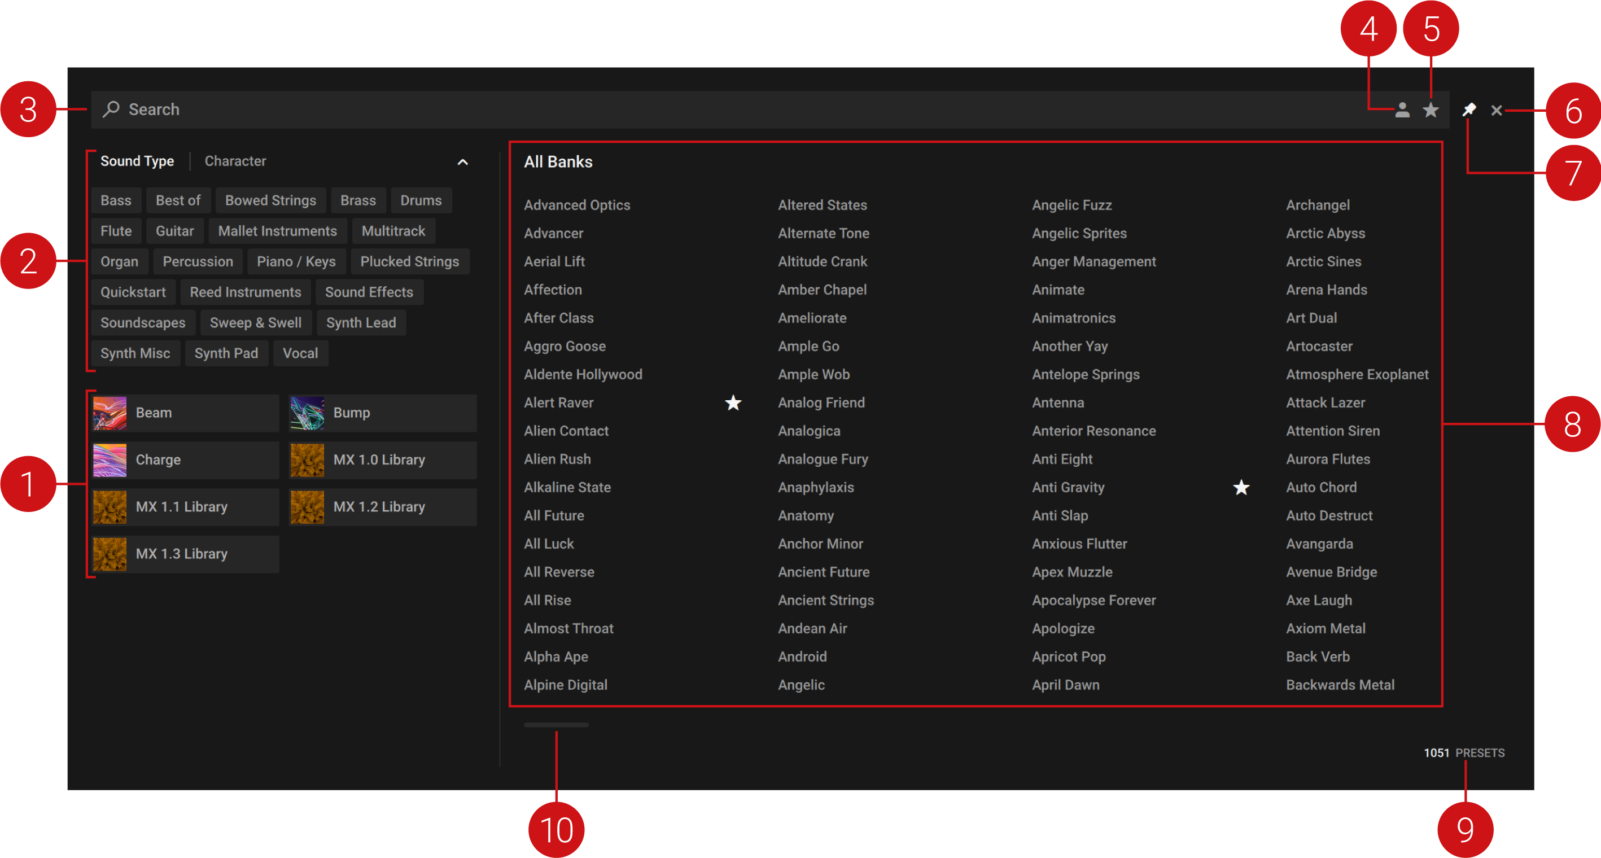This screenshot has width=1601, height=858.
Task: Select the Sound Type tab
Action: [x=137, y=161]
